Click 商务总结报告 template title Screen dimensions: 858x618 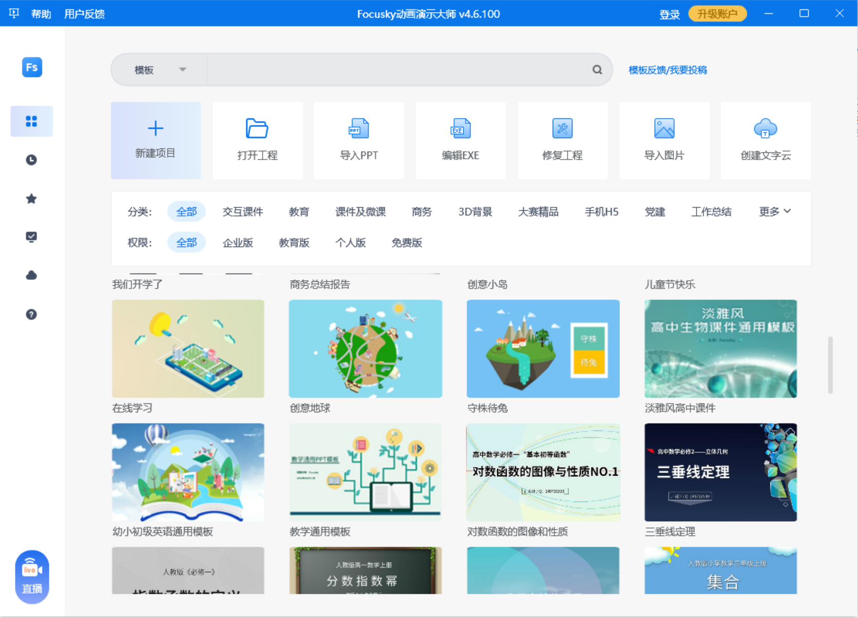[320, 284]
